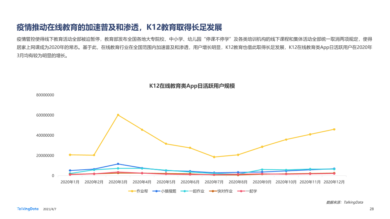This screenshot has width=390, height=219.
Task: Click the 2020年12月 axis label
Action: point(334,182)
